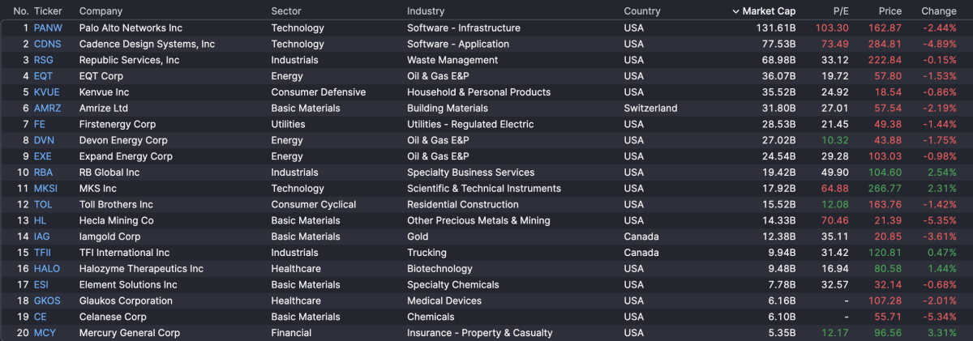Click the MKSI ticker symbol

[x=45, y=189]
